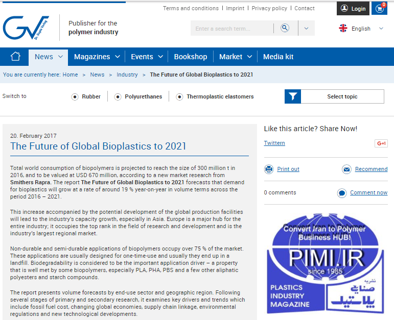Screen dimensions: 394x320
Task: Click the PIMI.IR Plastics Industry Magazine banner
Action: pos(326,263)
